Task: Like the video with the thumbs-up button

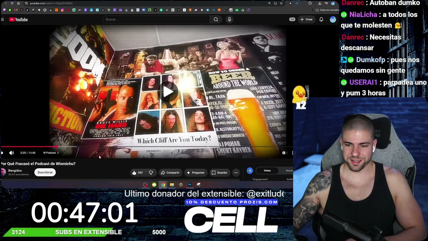Action: [x=137, y=173]
